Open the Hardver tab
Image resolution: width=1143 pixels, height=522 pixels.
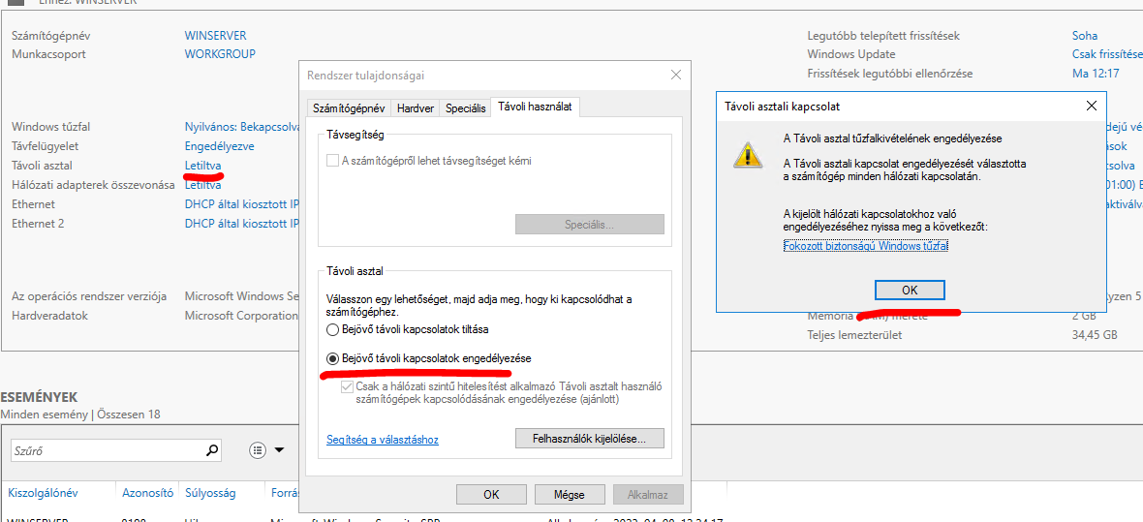pos(416,108)
